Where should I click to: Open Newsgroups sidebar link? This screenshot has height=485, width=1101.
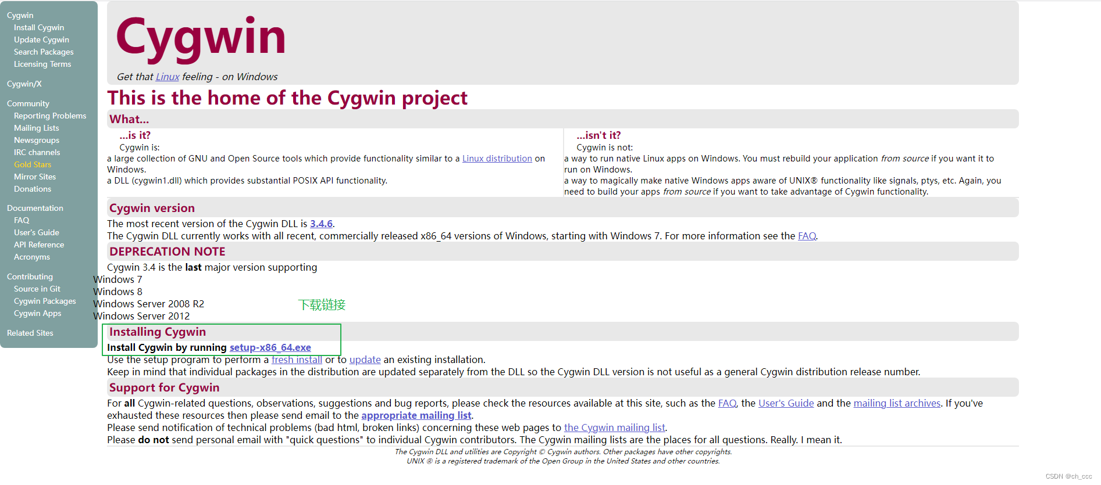pyautogui.click(x=37, y=140)
